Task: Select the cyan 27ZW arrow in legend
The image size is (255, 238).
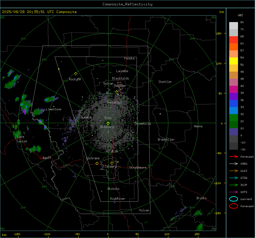Action: pos(233,178)
